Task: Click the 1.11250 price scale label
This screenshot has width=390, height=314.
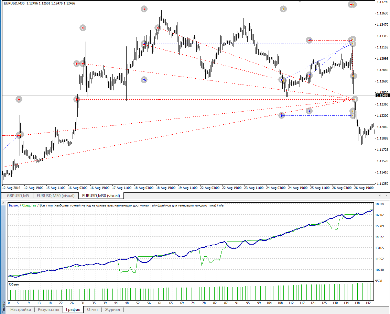Action: click(382, 183)
